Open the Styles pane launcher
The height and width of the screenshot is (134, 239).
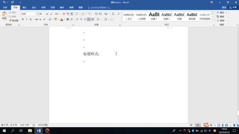(214, 25)
